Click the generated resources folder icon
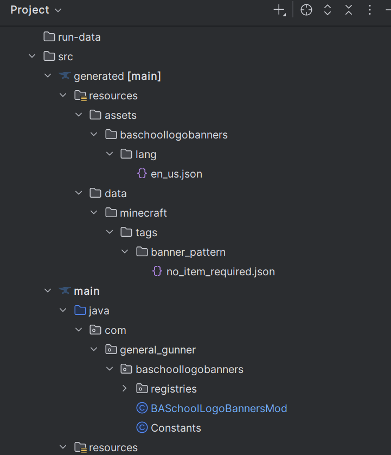Viewport: 391px width, 455px height. coord(80,96)
